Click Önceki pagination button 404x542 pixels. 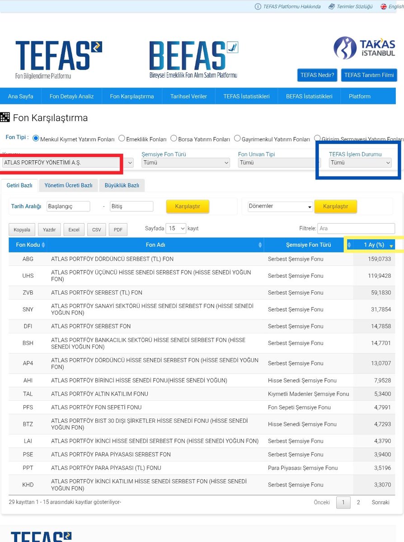click(322, 502)
